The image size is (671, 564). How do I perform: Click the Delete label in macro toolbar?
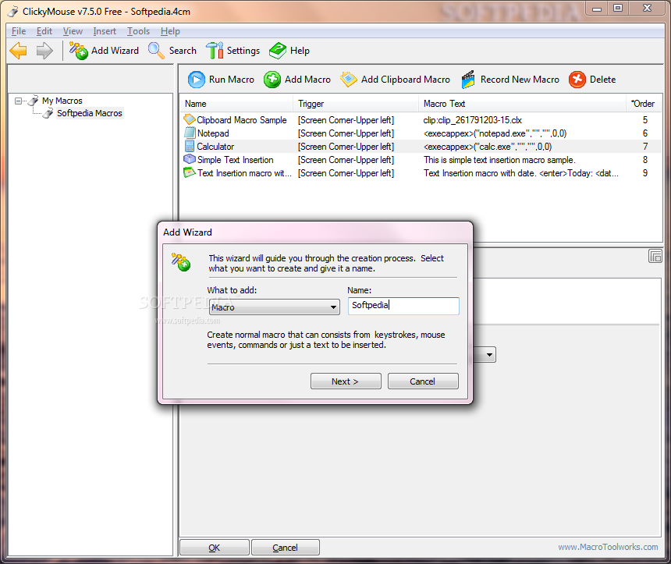coord(602,80)
